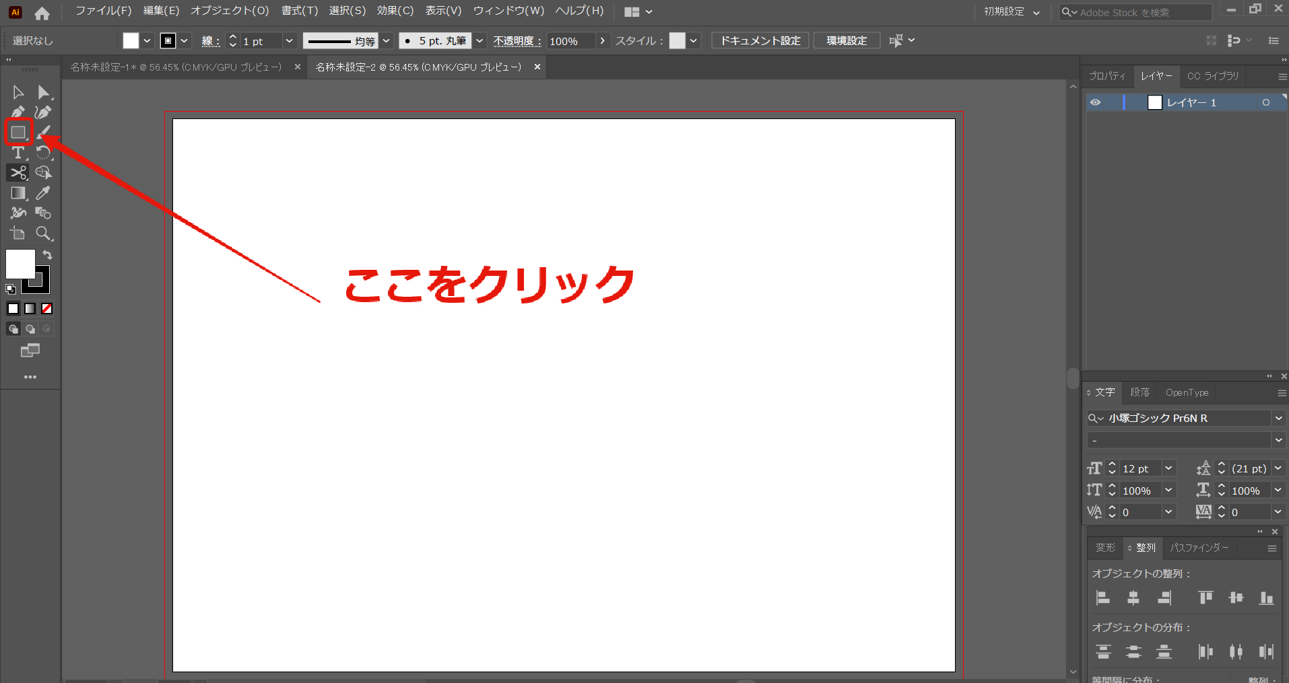The height and width of the screenshot is (683, 1289).
Task: Select the Rectangle tool
Action: coord(18,133)
